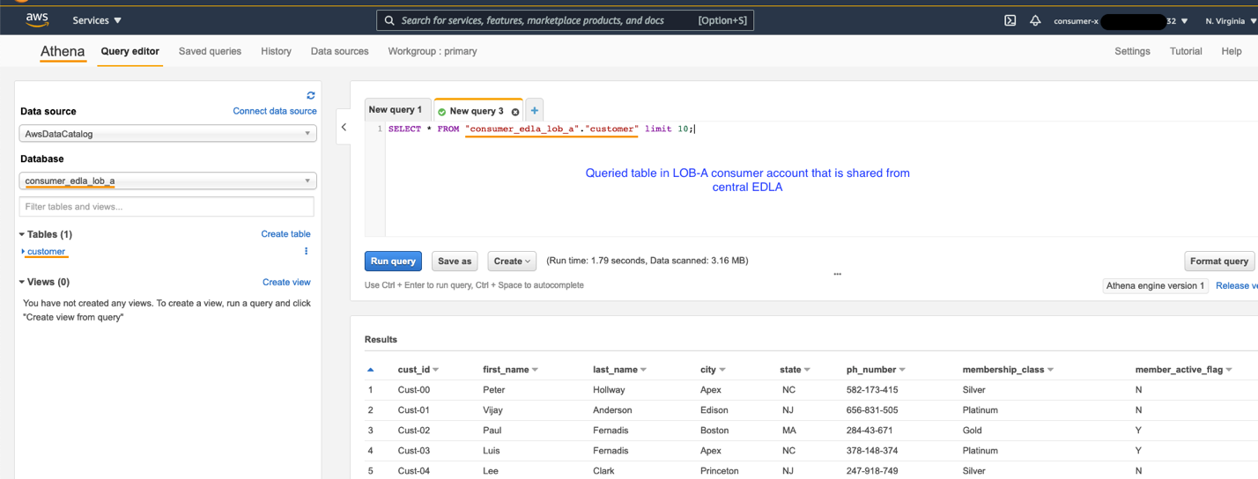This screenshot has height=479, width=1258.
Task: Select cell Princeton in results
Action: (720, 471)
